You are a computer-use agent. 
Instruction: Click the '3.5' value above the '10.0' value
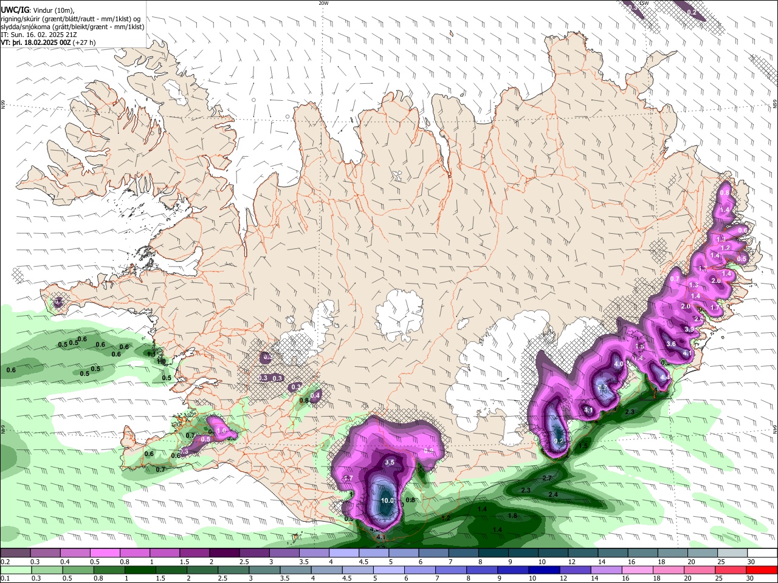click(x=390, y=462)
